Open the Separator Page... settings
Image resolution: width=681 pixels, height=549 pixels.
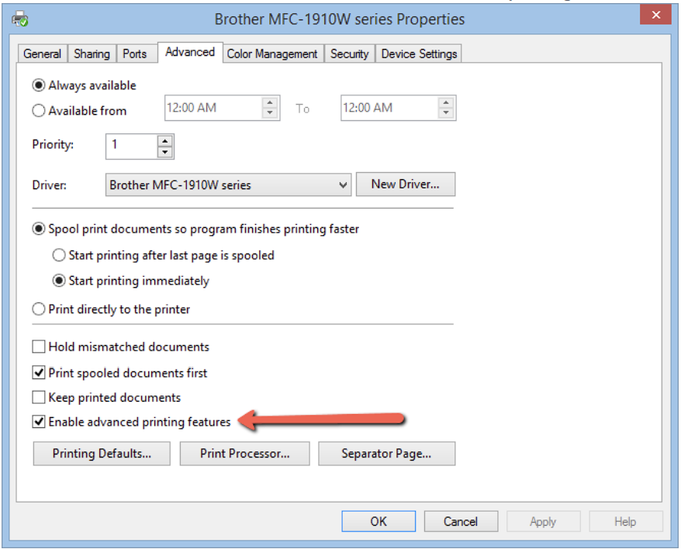[386, 454]
